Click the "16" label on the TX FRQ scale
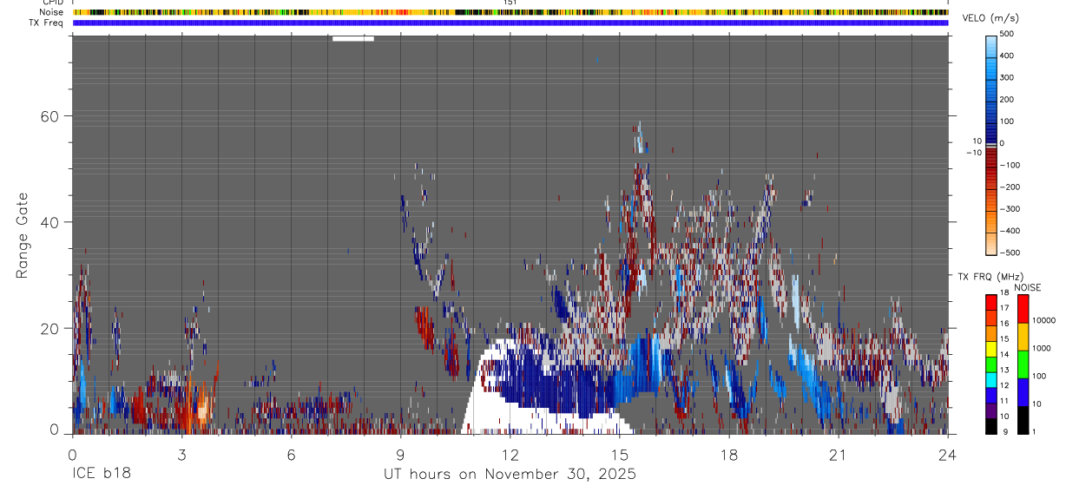Image resolution: width=1066 pixels, height=492 pixels. point(1004,324)
